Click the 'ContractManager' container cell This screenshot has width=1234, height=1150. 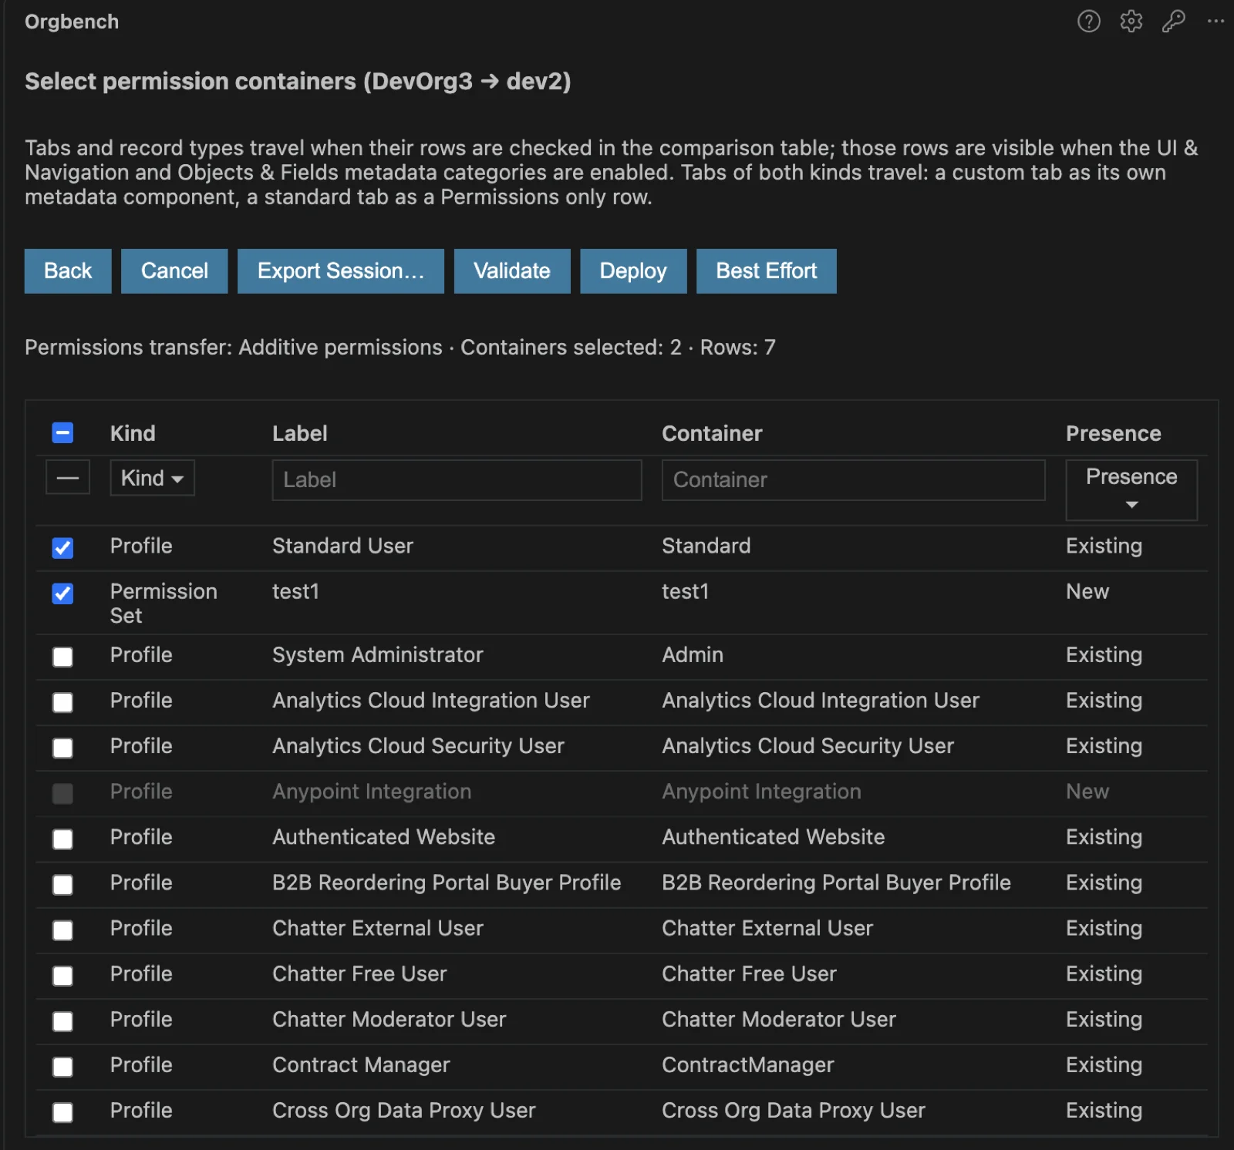pos(748,1064)
